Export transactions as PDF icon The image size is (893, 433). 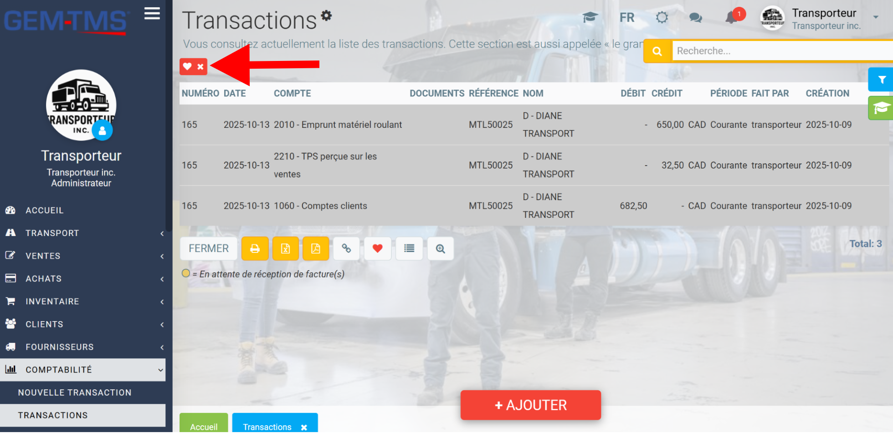click(x=316, y=249)
